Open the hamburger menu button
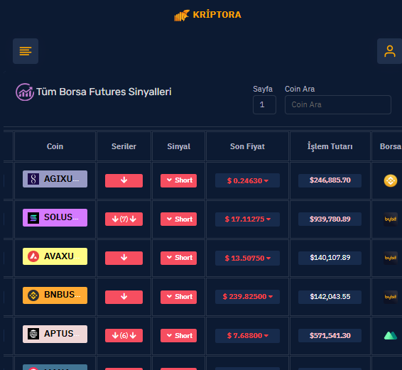This screenshot has width=402, height=370. pos(26,51)
